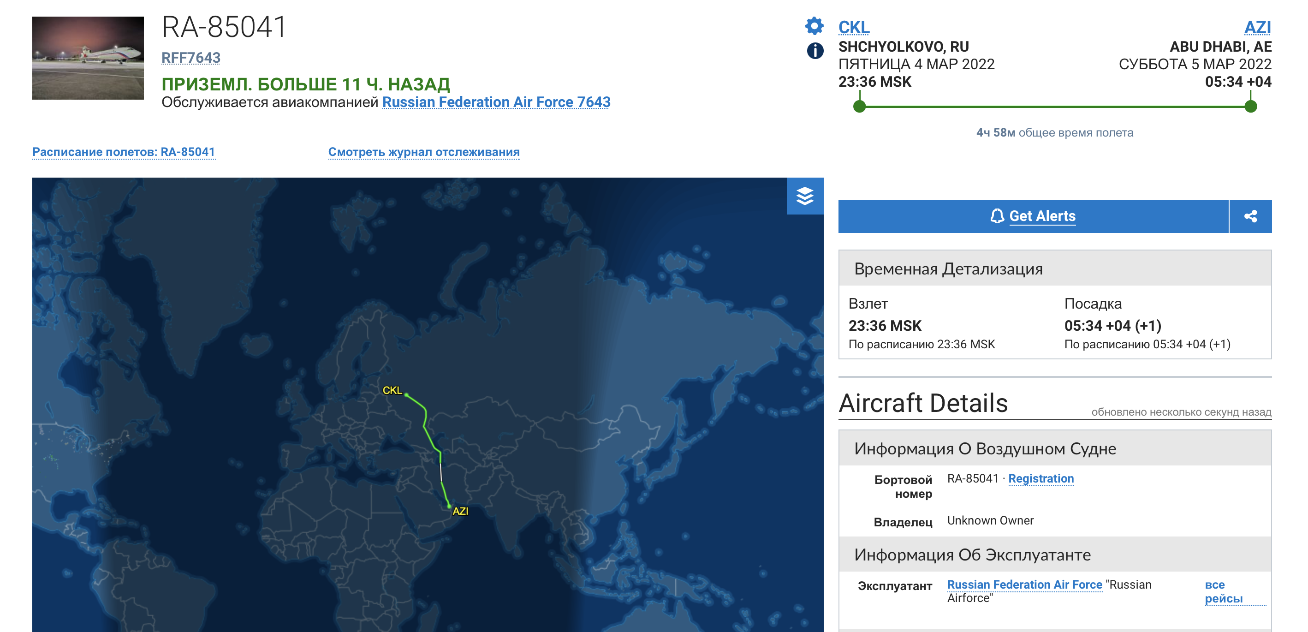Click the AZI marker on the map

(x=449, y=507)
